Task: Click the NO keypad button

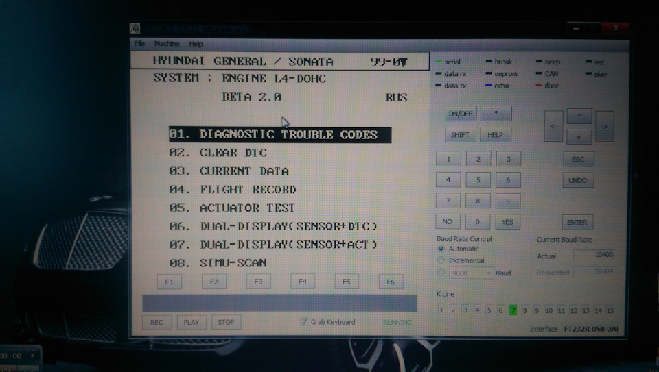Action: [x=448, y=221]
